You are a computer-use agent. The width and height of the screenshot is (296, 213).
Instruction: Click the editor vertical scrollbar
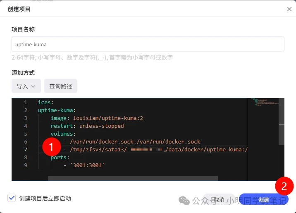point(282,122)
